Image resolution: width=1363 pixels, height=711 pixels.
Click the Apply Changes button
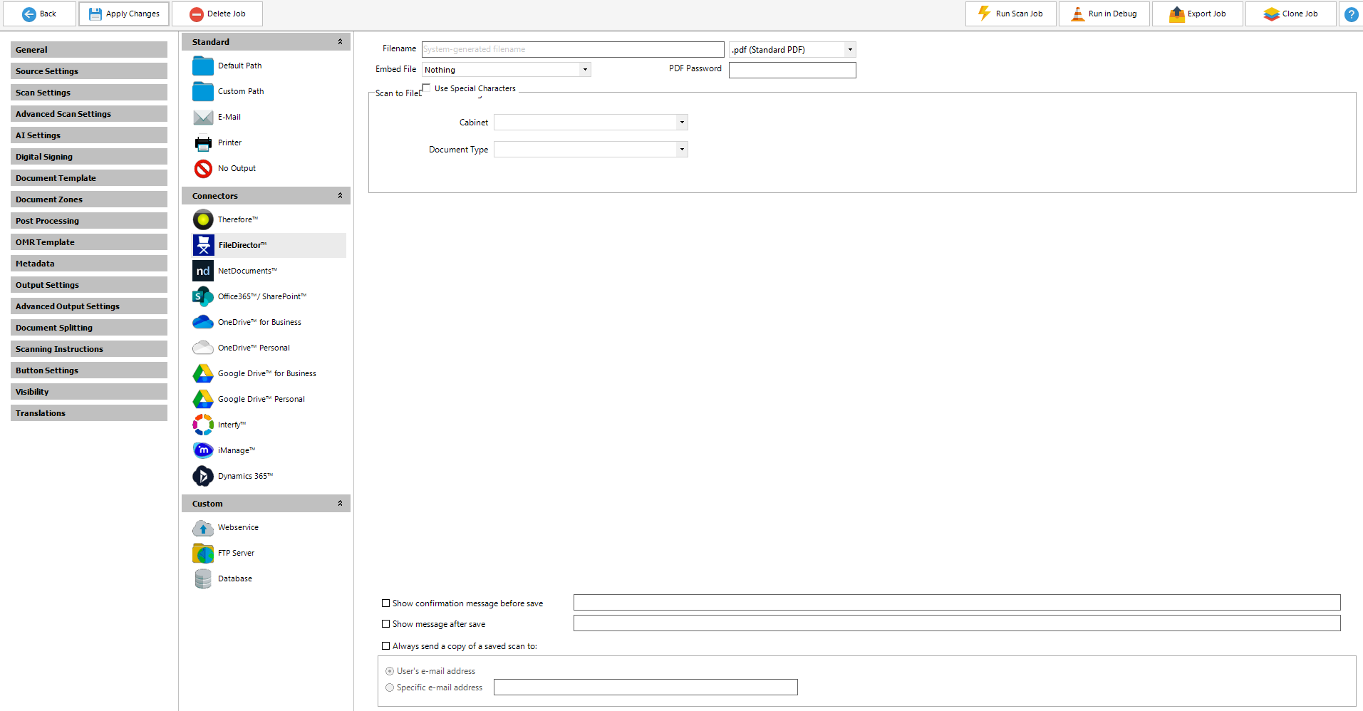coord(124,14)
